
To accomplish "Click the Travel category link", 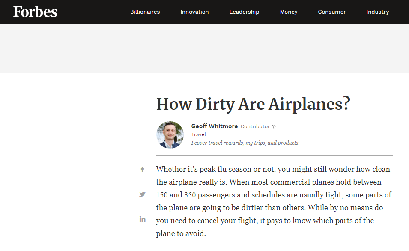I will (x=199, y=134).
